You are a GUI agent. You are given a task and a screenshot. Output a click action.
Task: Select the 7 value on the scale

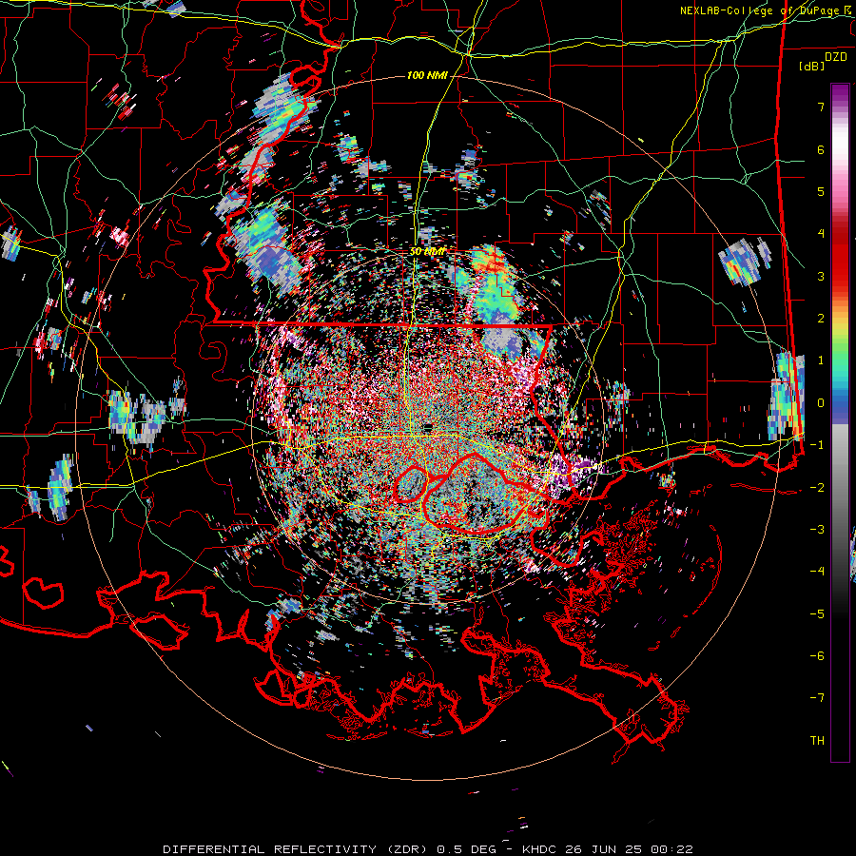[821, 107]
